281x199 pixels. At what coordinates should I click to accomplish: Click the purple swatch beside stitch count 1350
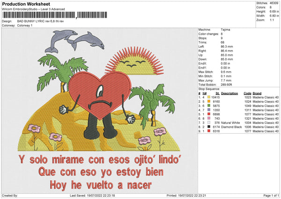[x=208, y=110]
